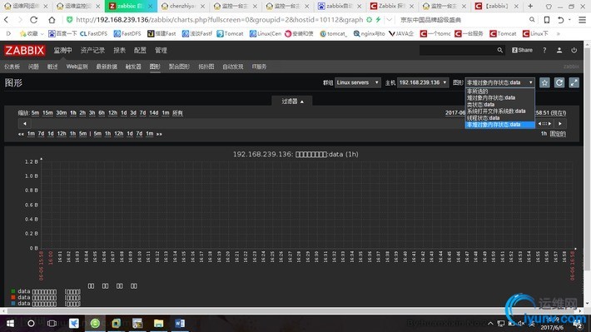Open the Zabbix help question mark
Image resolution: width=591 pixels, height=332 pixels.
coord(544,50)
